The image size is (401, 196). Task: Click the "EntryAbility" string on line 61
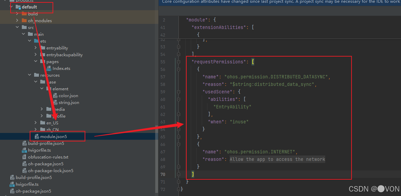(232, 107)
